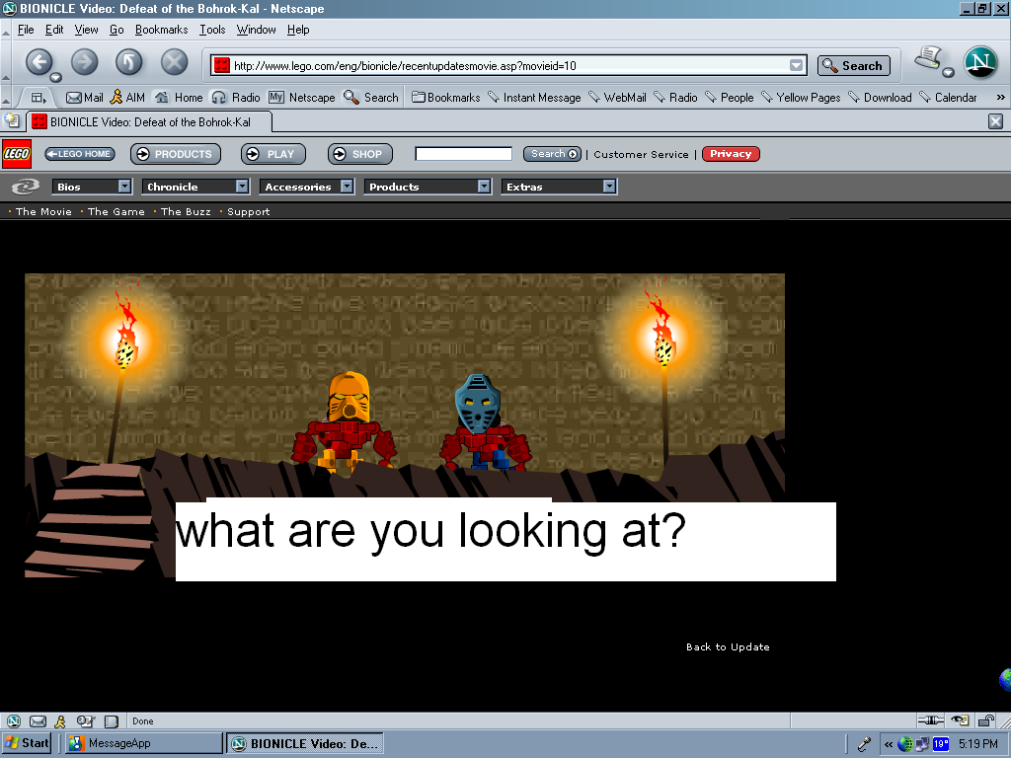The image size is (1011, 758).
Task: Open the Go menu
Action: pyautogui.click(x=117, y=30)
